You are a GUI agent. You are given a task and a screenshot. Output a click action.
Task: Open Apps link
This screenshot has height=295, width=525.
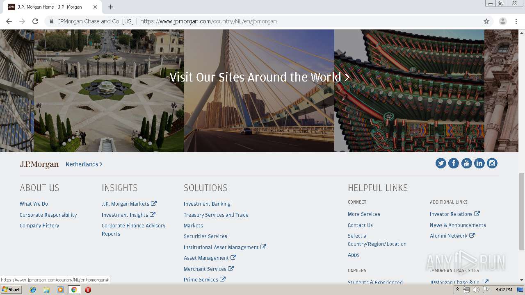click(x=354, y=255)
